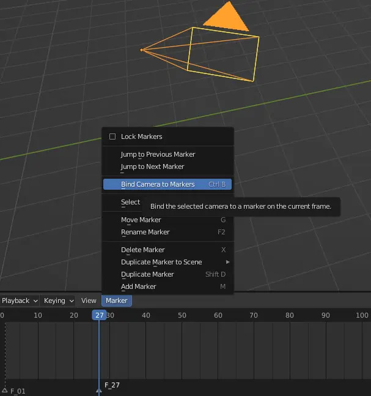This screenshot has height=396, width=371.
Task: Choose Rename Marker option
Action: pos(145,232)
